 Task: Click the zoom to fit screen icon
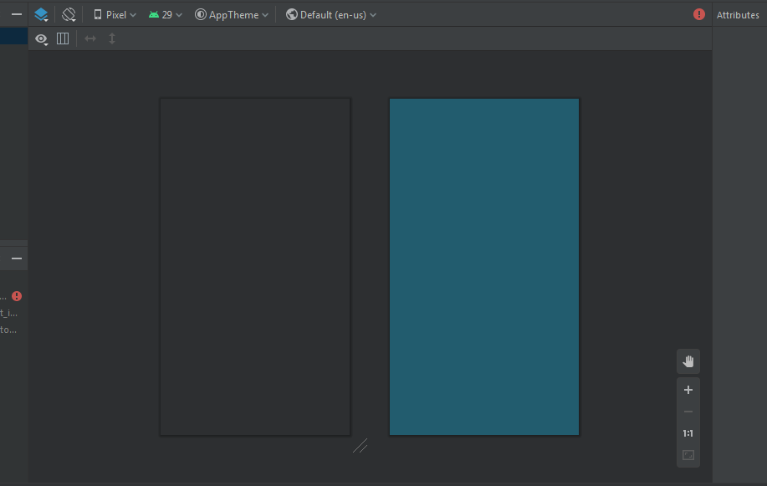pos(688,455)
